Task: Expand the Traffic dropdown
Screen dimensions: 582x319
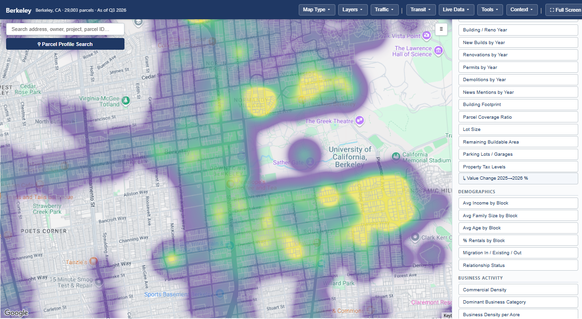Action: (x=385, y=9)
